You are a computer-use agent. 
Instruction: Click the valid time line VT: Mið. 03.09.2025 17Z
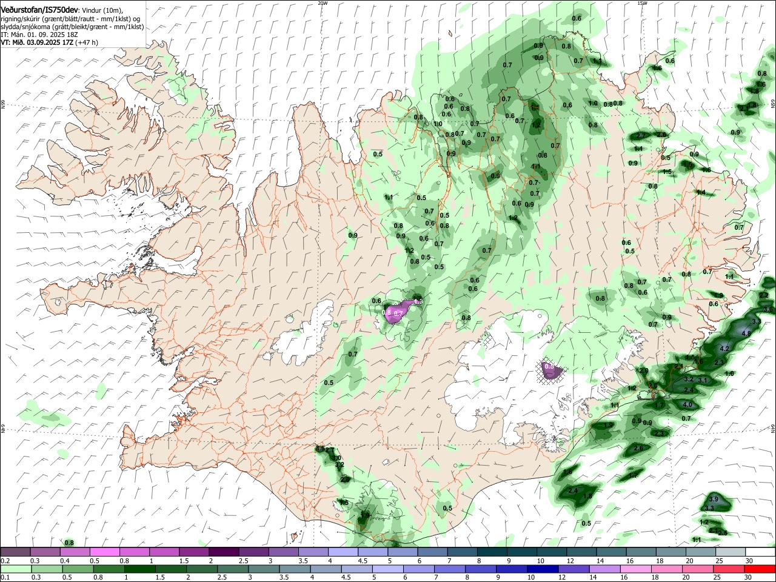(37, 42)
